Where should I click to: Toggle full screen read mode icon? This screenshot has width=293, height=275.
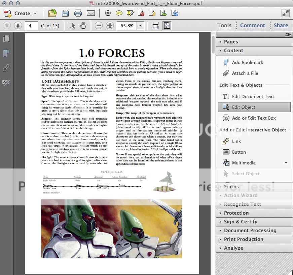285,13
